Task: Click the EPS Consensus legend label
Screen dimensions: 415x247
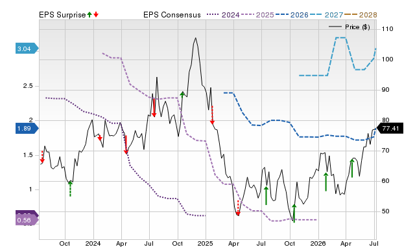Action: pyautogui.click(x=172, y=15)
